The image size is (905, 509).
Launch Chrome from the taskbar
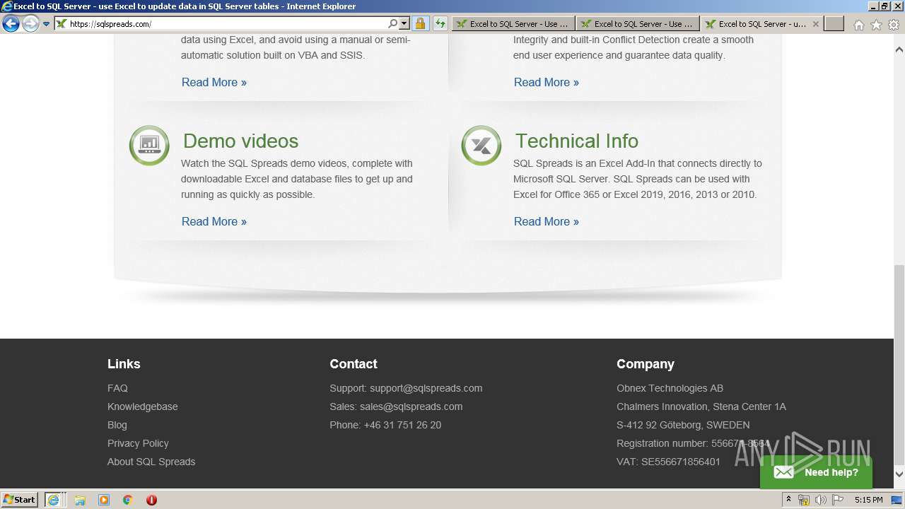[x=127, y=500]
